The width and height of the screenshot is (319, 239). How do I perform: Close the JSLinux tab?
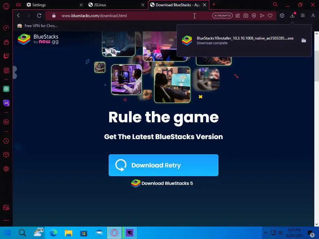pyautogui.click(x=143, y=5)
